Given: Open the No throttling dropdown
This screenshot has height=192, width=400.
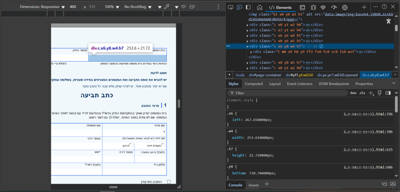Looking at the screenshot, I should pyautogui.click(x=138, y=7).
